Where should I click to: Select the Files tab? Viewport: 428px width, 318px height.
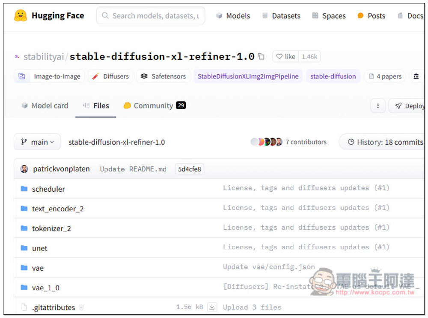point(96,105)
